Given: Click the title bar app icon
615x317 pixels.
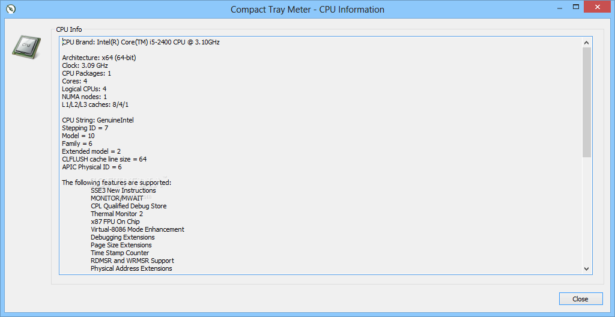Looking at the screenshot, I should pyautogui.click(x=11, y=8).
